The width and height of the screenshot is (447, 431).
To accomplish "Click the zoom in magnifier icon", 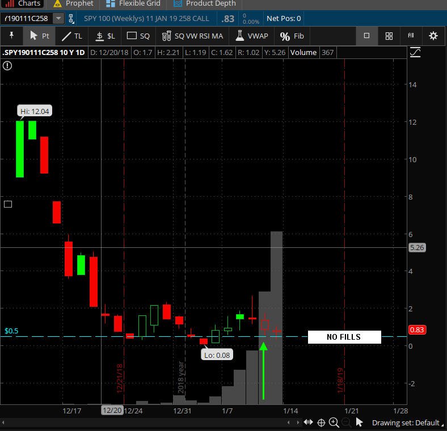I will (334, 422).
